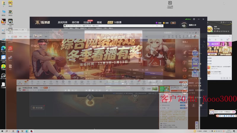The height and width of the screenshot is (133, 237).
Task: Open the left gold promotional banner
Action: click(213, 51)
